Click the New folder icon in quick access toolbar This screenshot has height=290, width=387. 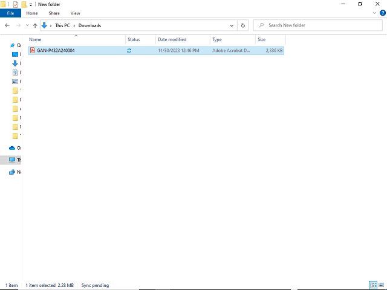point(24,4)
